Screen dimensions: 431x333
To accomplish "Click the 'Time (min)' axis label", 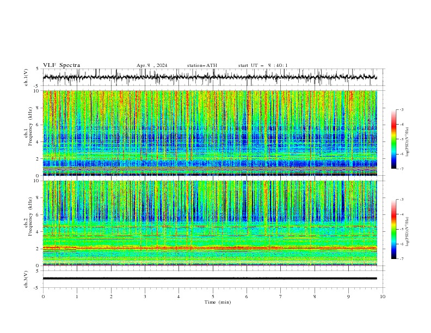I will (x=218, y=302).
